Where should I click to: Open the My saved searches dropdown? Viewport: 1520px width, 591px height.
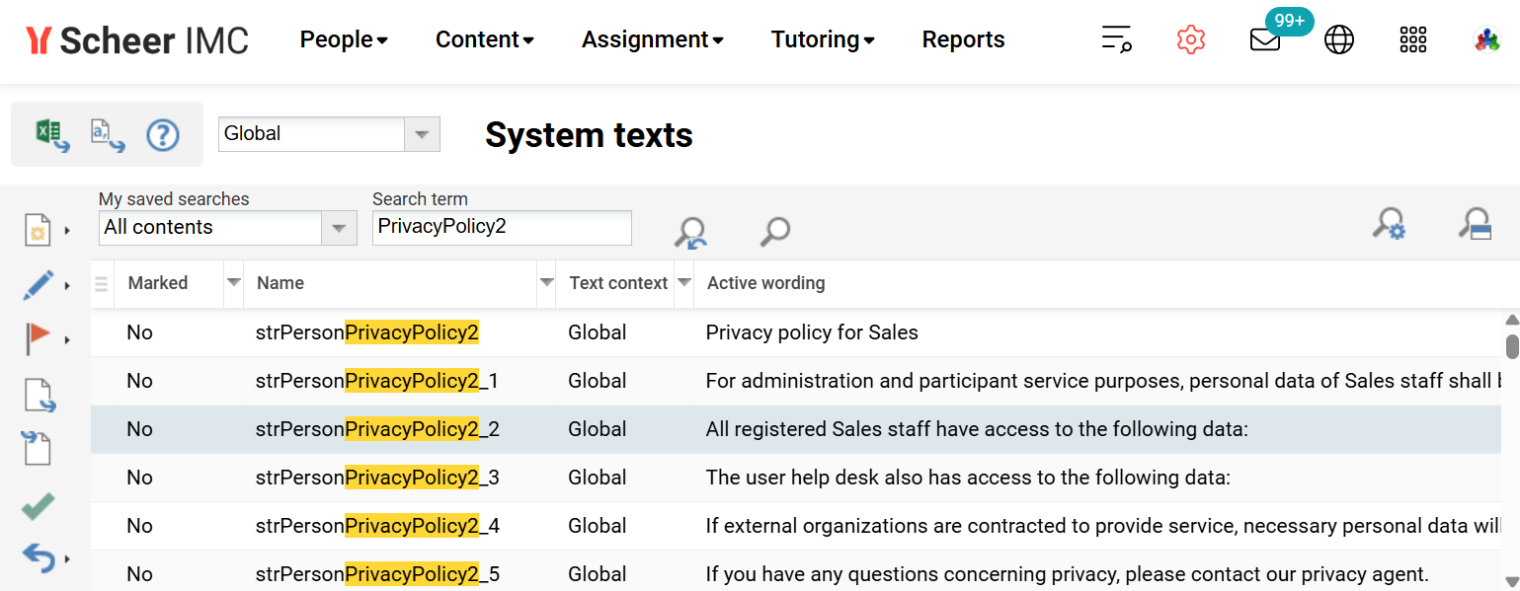(340, 228)
